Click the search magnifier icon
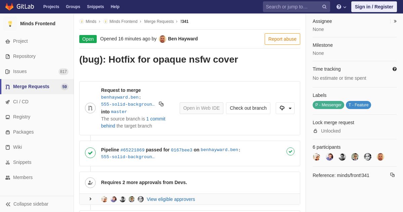403x212 pixels. 324,7
